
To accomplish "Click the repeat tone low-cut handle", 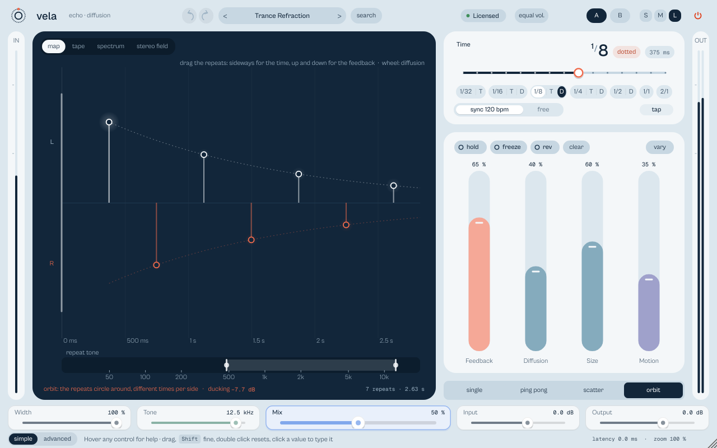I will [226, 365].
